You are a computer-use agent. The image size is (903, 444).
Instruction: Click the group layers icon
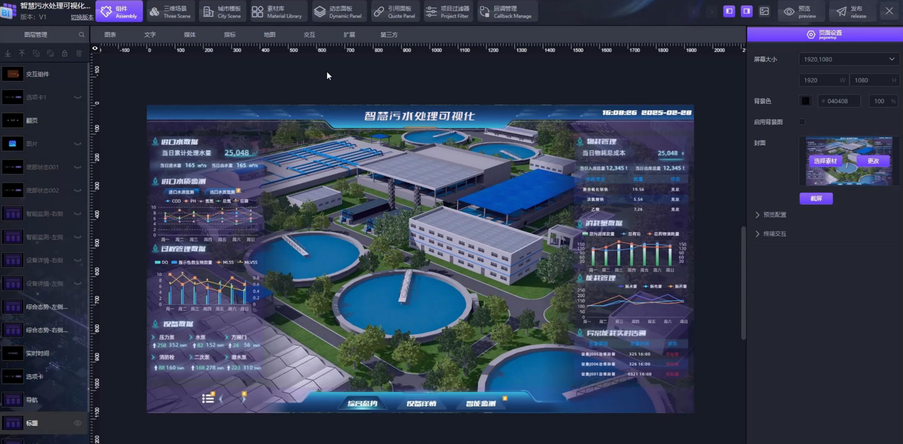click(x=36, y=53)
